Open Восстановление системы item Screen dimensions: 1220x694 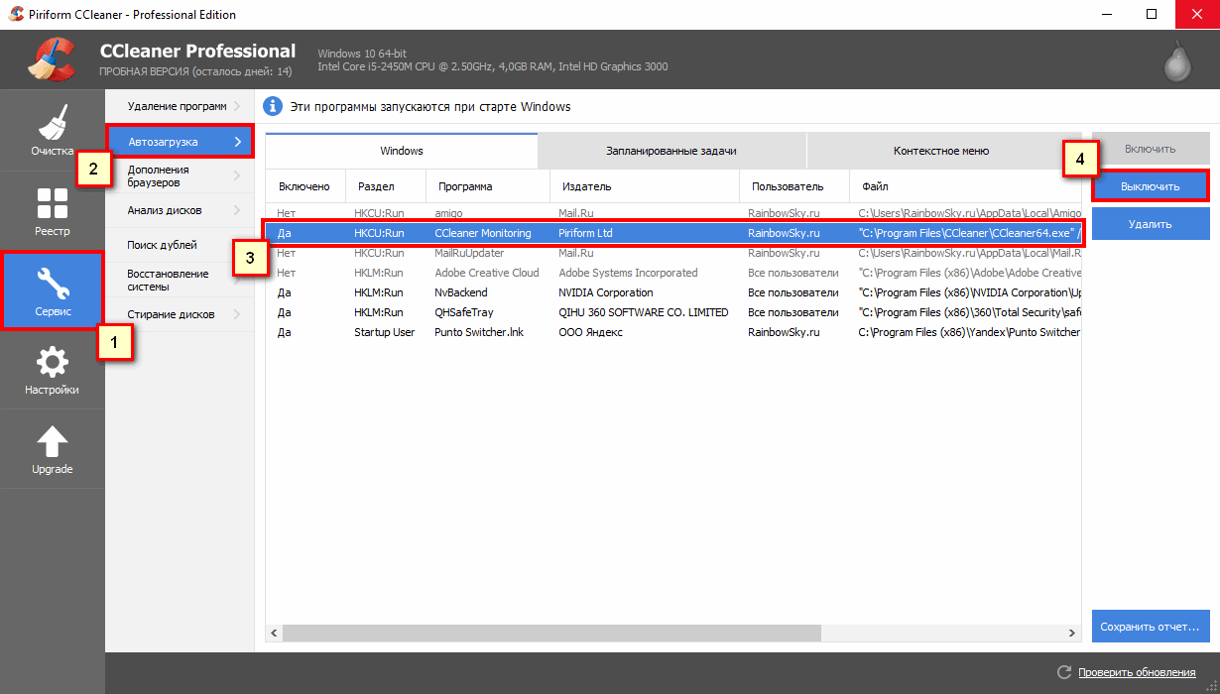click(180, 280)
